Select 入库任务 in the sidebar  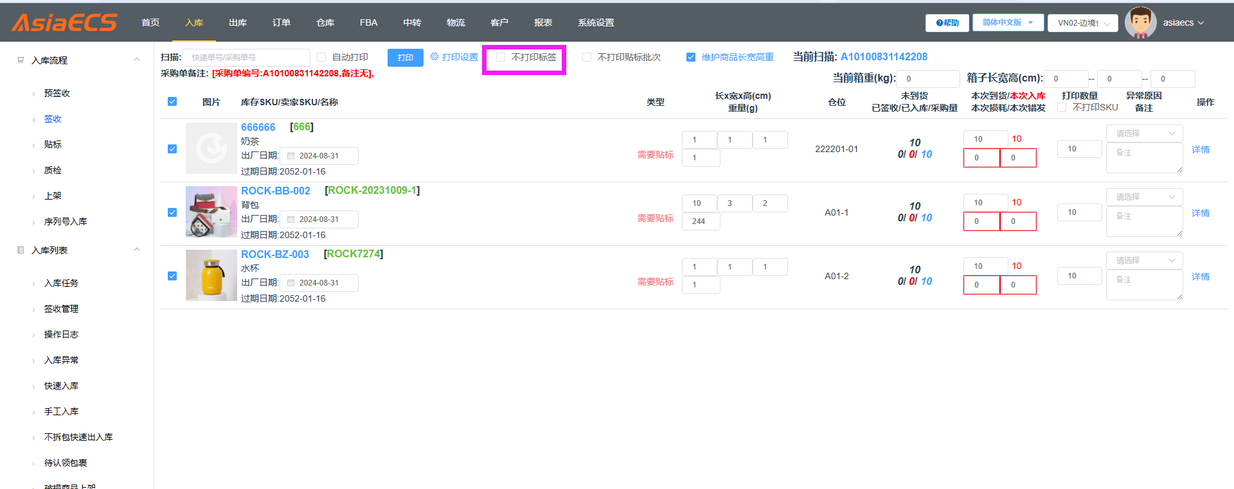(61, 283)
